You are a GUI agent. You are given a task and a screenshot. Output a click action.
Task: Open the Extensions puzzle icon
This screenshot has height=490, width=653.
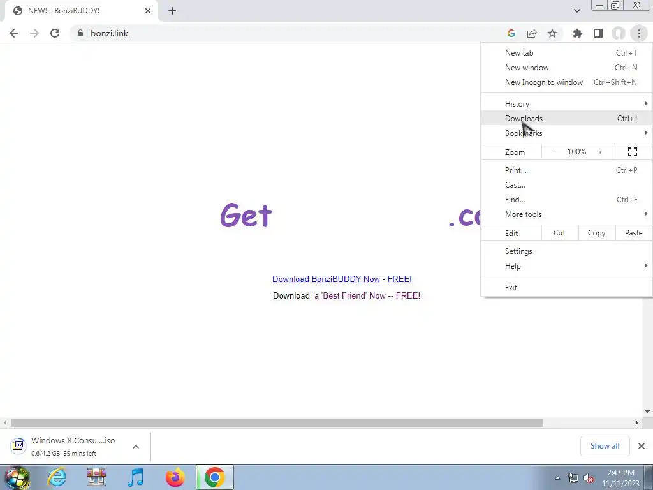tap(578, 33)
